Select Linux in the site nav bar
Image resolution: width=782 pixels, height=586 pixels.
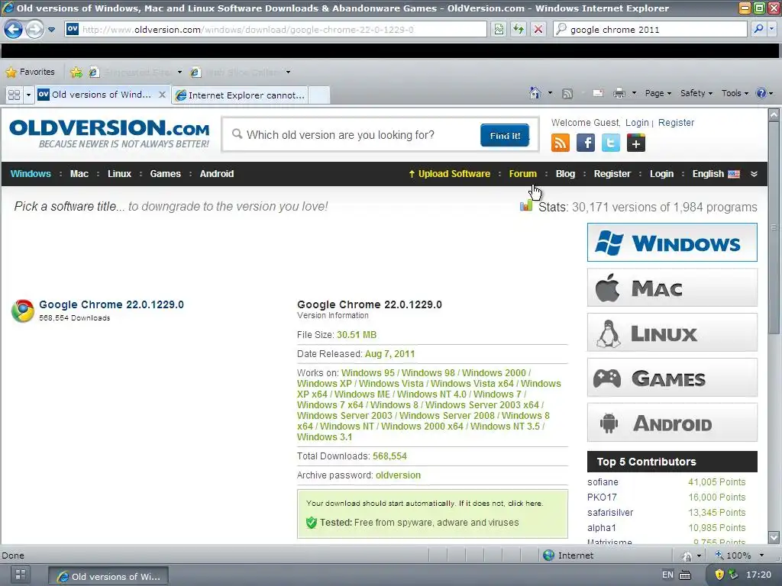120,174
